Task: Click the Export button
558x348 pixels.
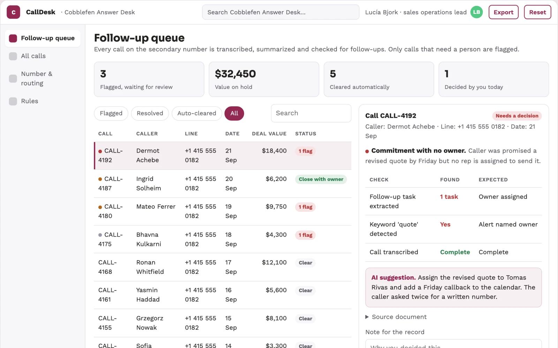Action: point(504,12)
